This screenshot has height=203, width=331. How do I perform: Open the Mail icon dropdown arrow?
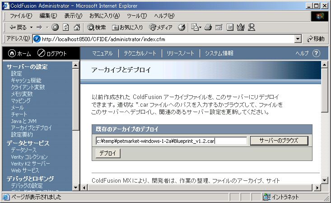pyautogui.click(x=200, y=27)
